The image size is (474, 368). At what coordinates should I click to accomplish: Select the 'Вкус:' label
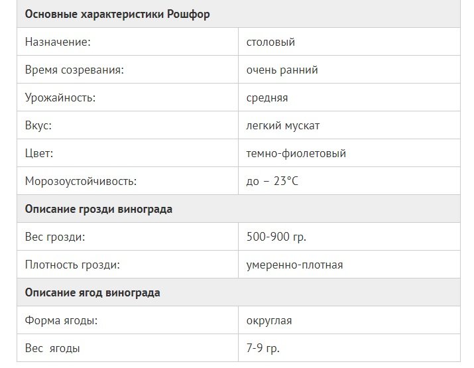pos(38,125)
